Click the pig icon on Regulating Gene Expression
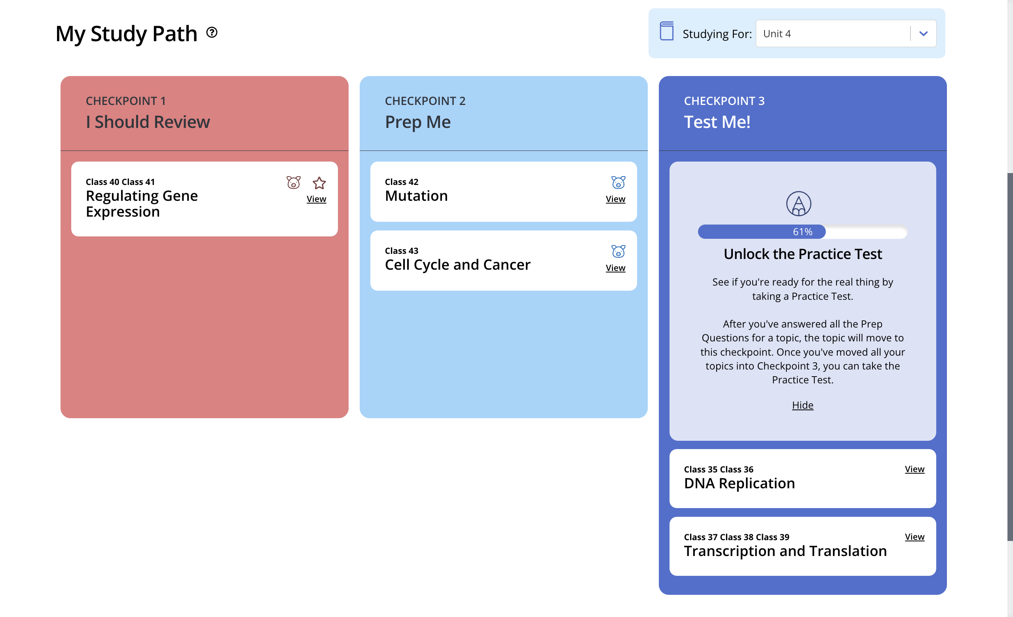1013x617 pixels. 294,182
